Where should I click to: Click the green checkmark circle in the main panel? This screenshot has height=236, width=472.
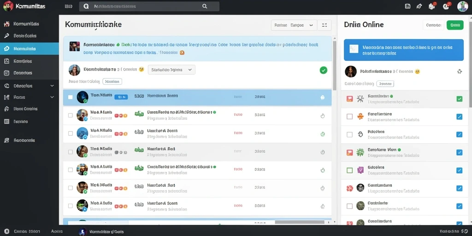pos(323,70)
